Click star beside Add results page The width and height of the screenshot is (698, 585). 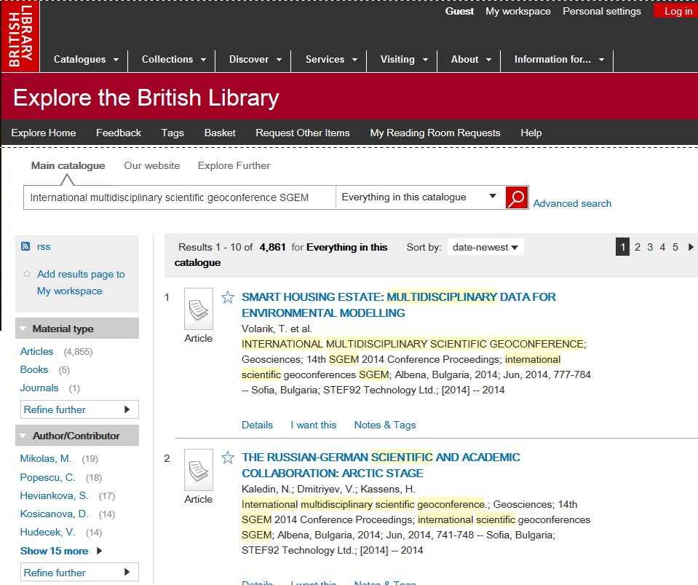[x=27, y=274]
